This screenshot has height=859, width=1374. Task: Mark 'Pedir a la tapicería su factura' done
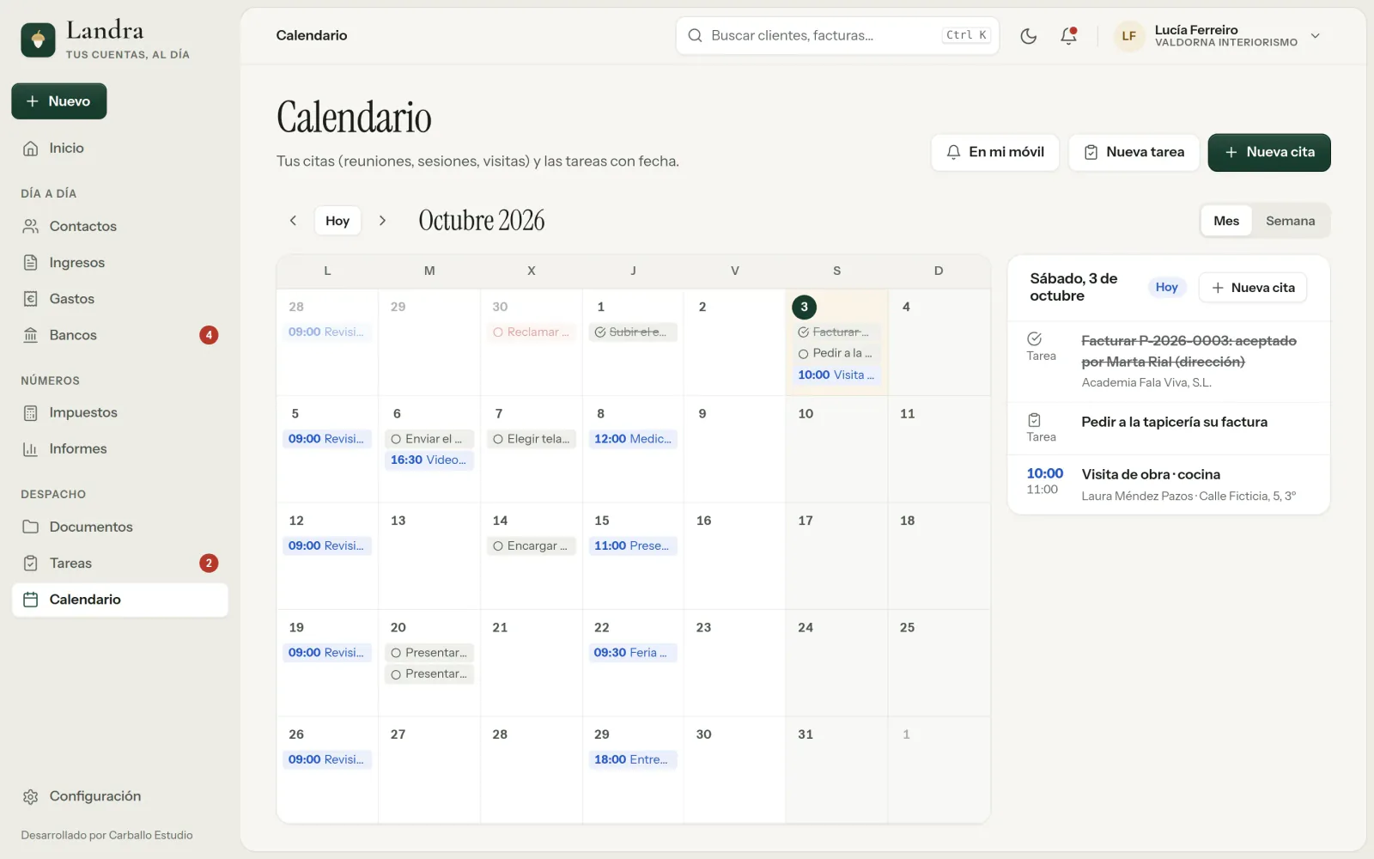(1034, 420)
